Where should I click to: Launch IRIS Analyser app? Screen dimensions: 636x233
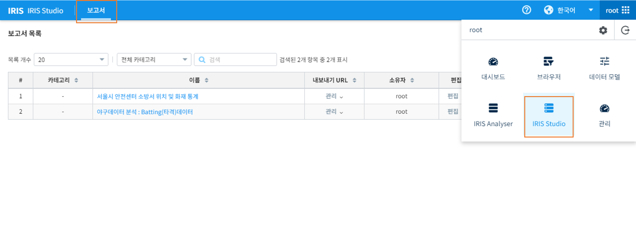click(x=493, y=115)
